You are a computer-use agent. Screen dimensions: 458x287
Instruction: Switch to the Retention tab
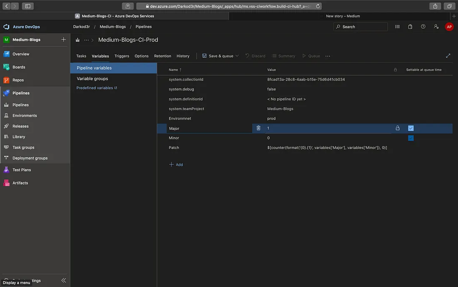click(x=162, y=56)
